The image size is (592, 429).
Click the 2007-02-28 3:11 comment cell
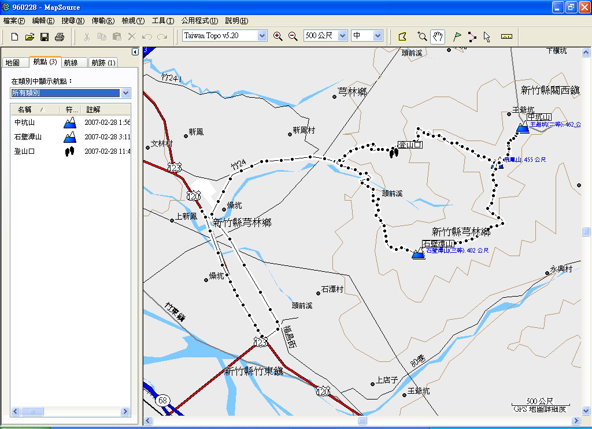pos(107,136)
